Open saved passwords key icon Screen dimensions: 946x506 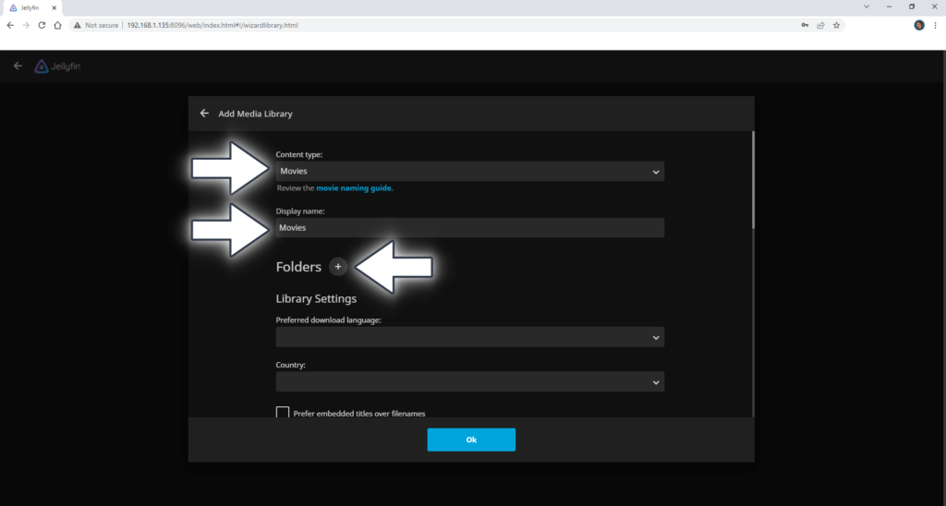tap(805, 25)
